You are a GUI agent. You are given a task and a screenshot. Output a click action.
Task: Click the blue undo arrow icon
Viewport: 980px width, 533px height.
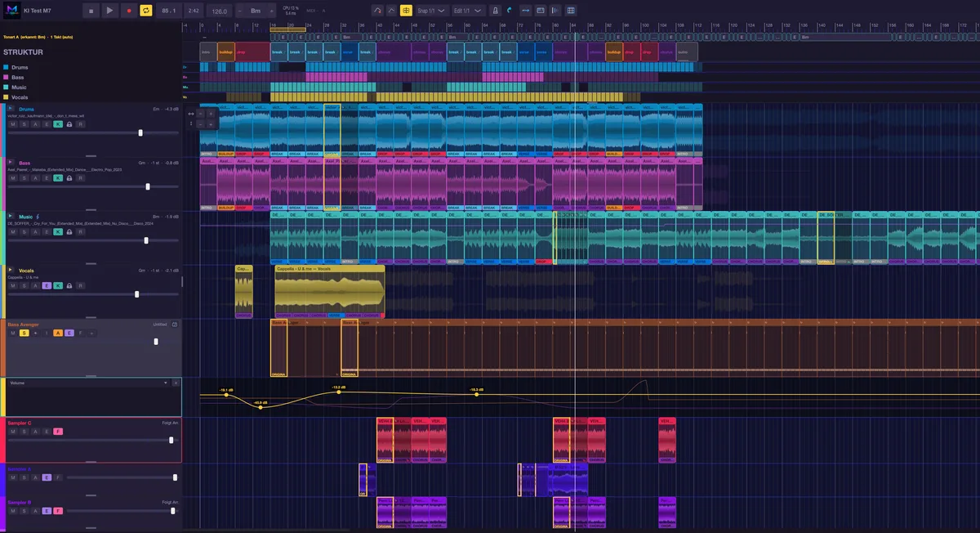point(510,11)
